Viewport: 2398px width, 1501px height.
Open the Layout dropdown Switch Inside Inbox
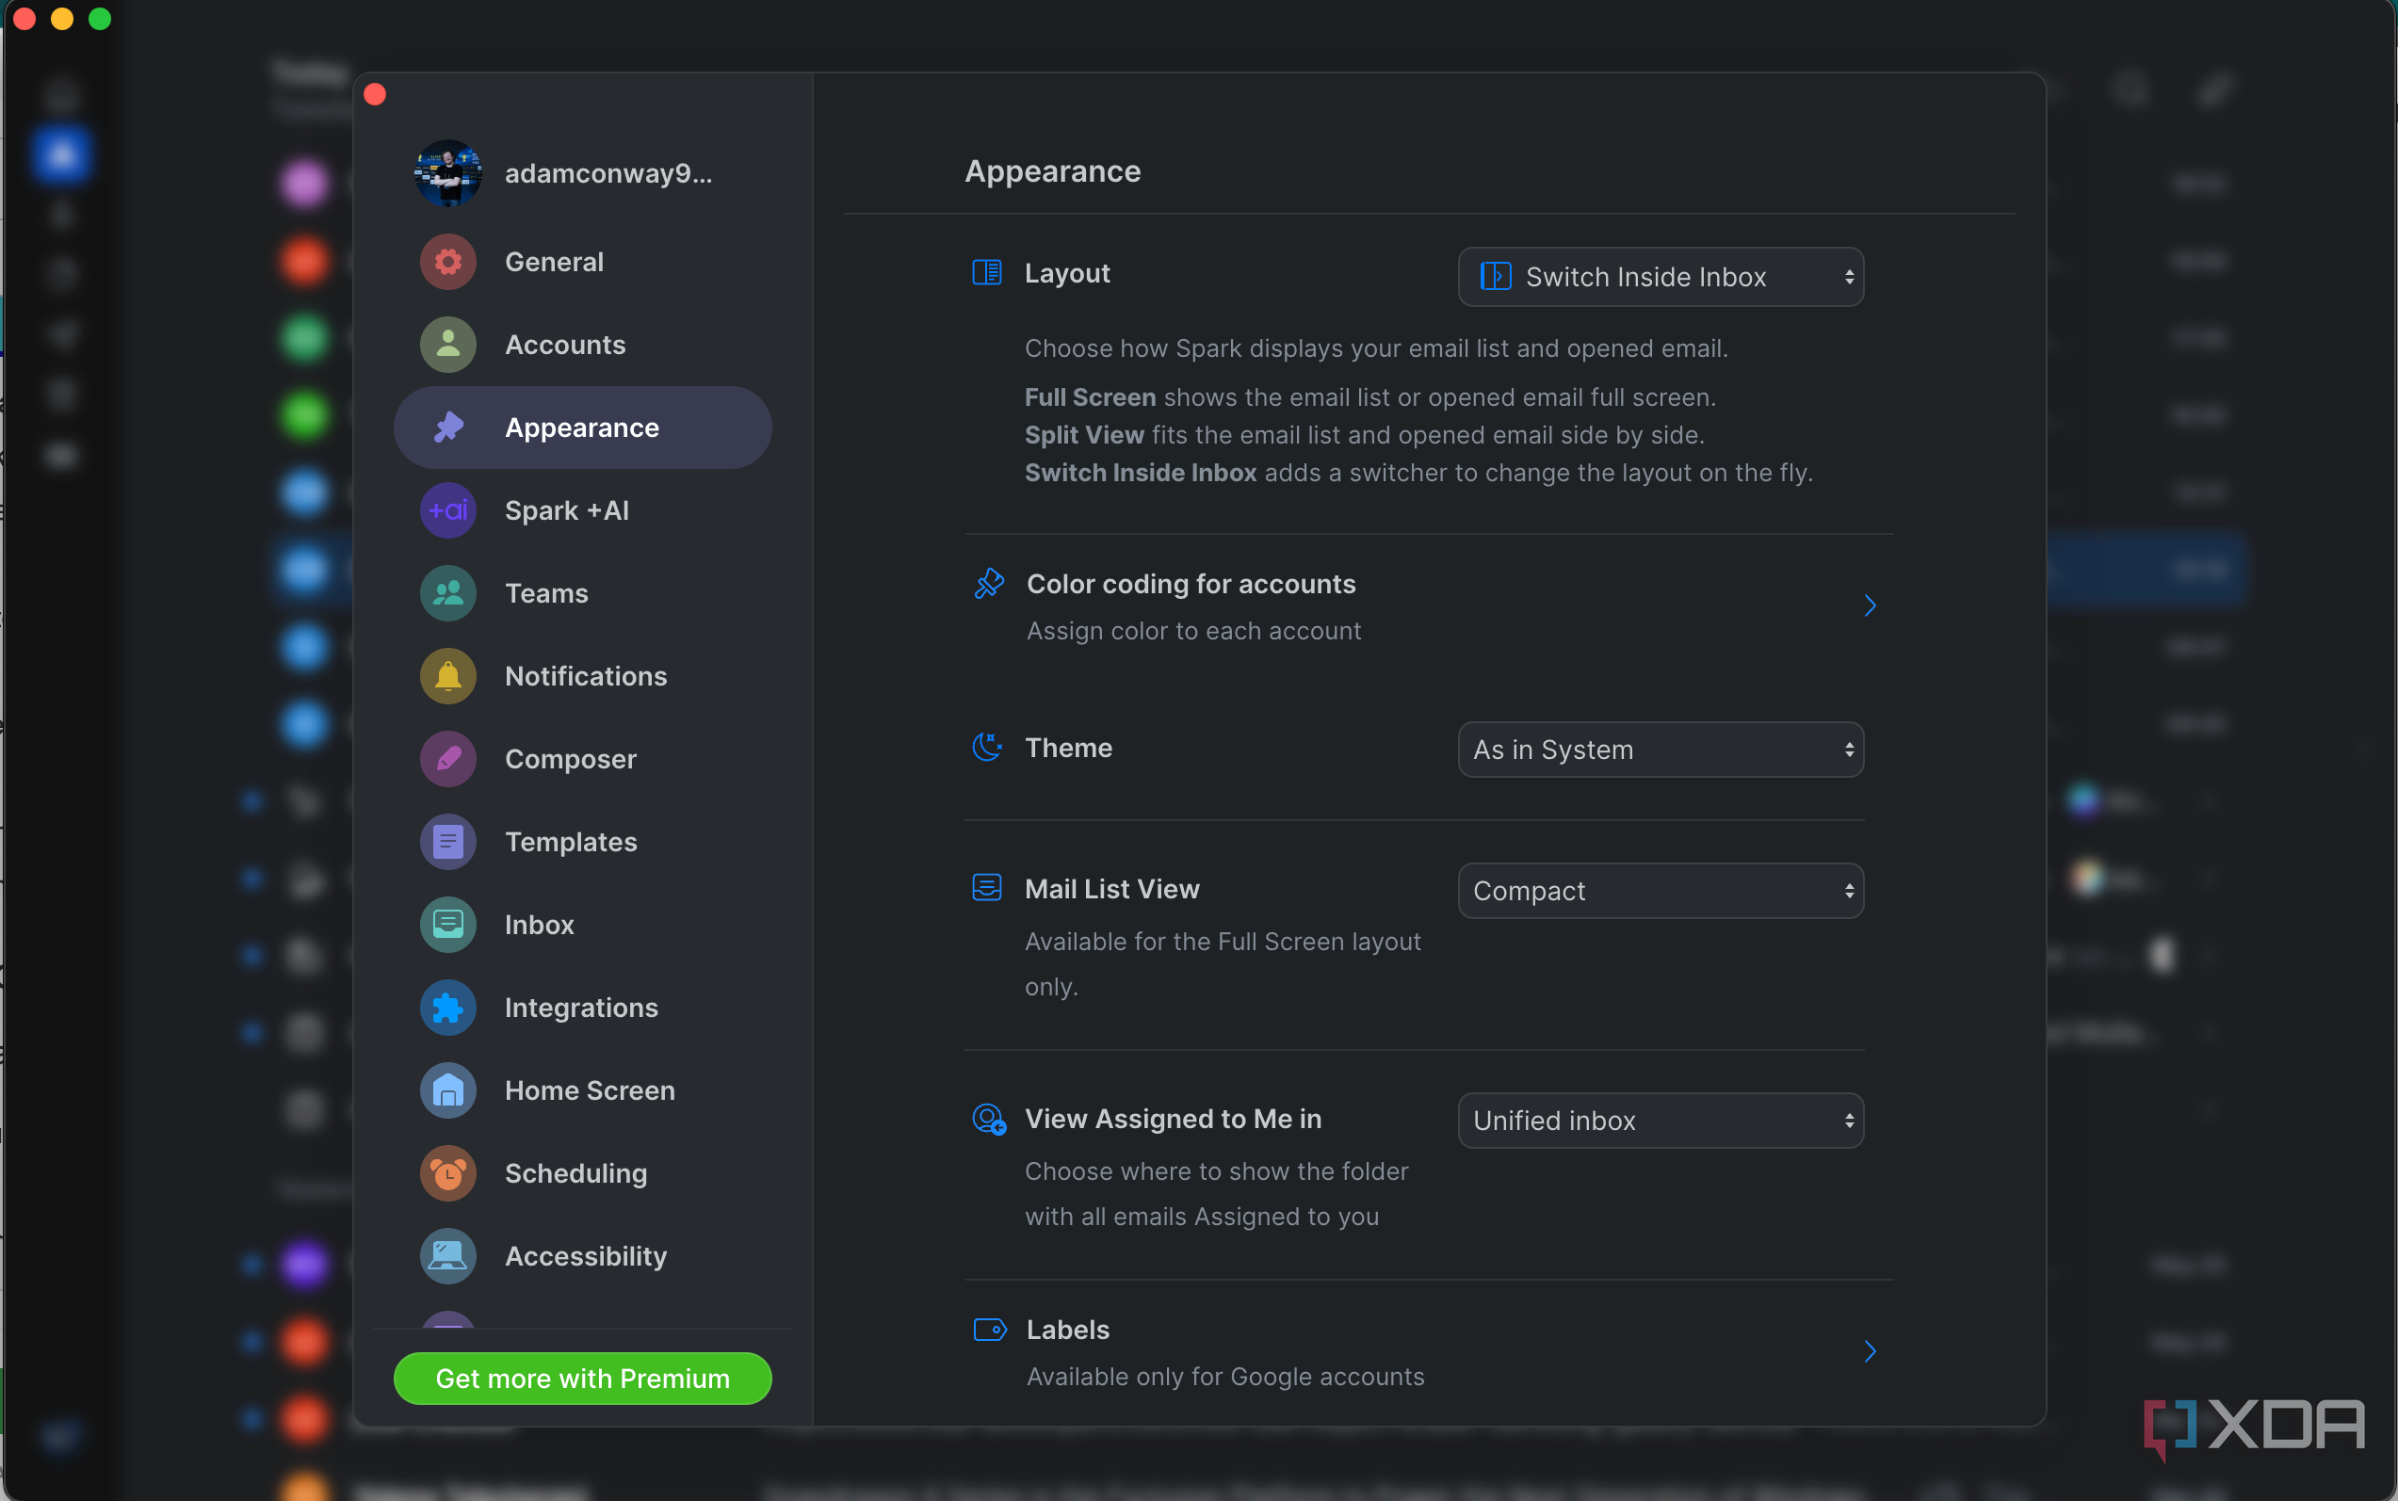click(x=1661, y=277)
